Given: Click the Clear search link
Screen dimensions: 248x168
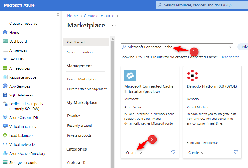Looking at the screenshot, I should click(x=229, y=57).
